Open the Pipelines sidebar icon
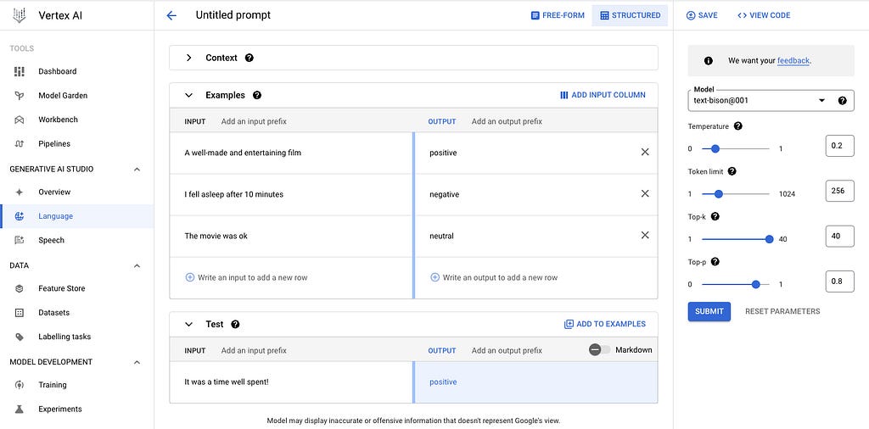The image size is (869, 429). [x=19, y=144]
